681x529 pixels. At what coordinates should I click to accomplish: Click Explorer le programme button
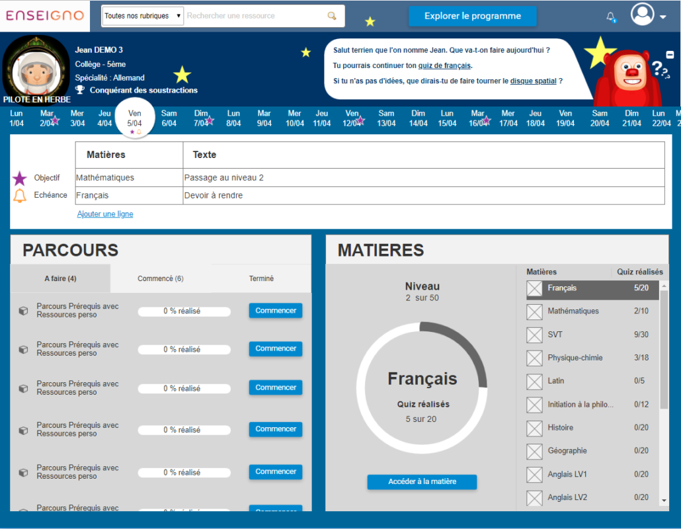coord(472,16)
